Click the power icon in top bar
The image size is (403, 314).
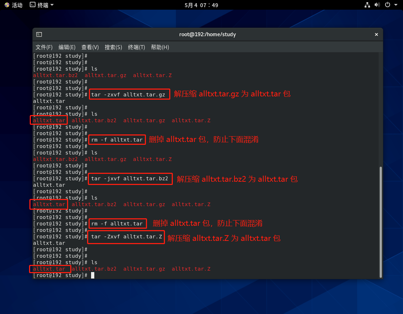coord(387,5)
